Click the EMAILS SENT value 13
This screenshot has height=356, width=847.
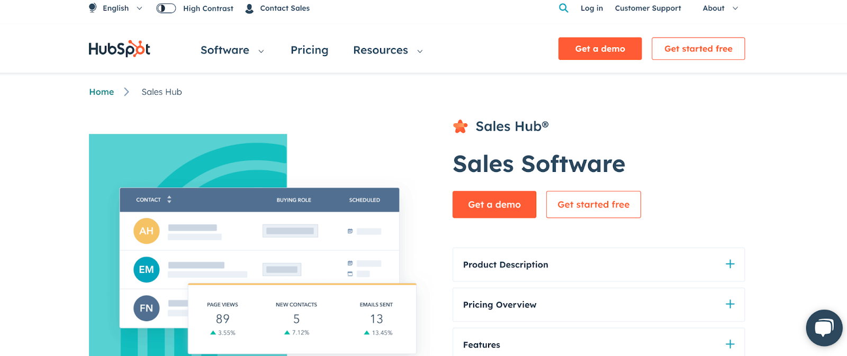coord(376,319)
